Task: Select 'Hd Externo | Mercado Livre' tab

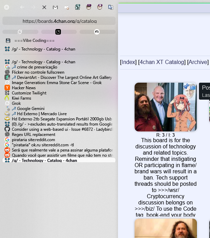Action: 59,114
